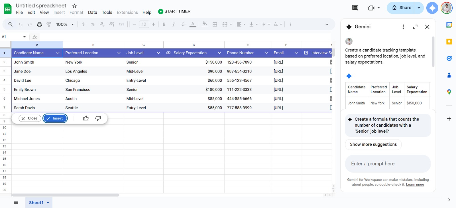This screenshot has height=208, width=456.
Task: Open the fill color picker
Action: click(205, 24)
